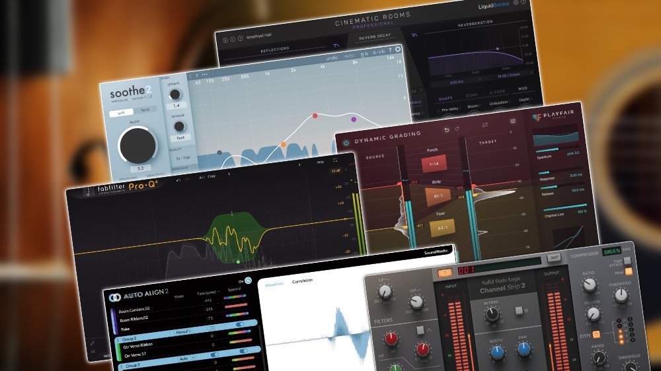Open Pro-Q4 30 dB range selector
The width and height of the screenshot is (661, 371).
click(x=336, y=171)
